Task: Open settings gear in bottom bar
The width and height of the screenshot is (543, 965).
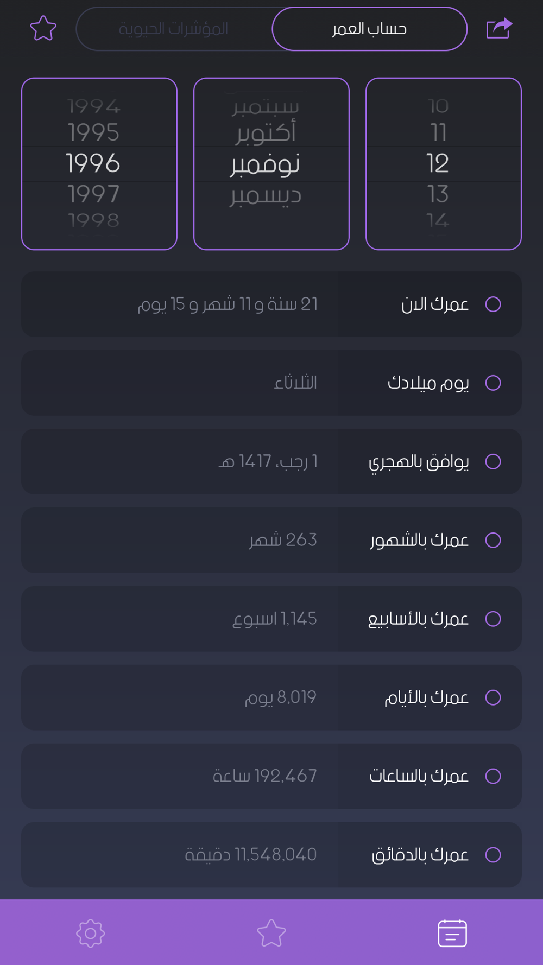Action: click(x=90, y=933)
